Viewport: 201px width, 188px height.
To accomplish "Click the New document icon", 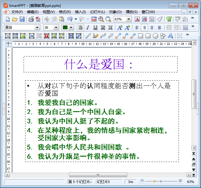I will click(x=8, y=19).
